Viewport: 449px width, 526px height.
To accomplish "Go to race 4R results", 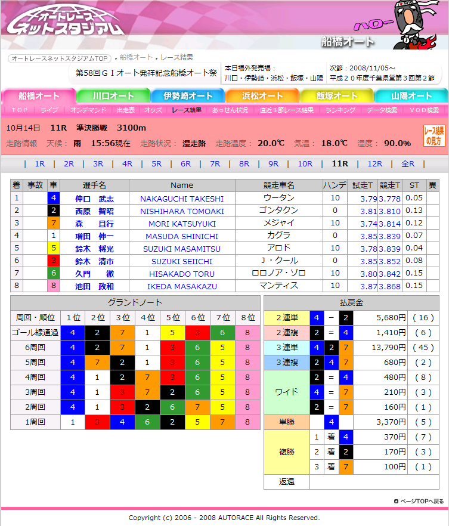I will (x=128, y=163).
